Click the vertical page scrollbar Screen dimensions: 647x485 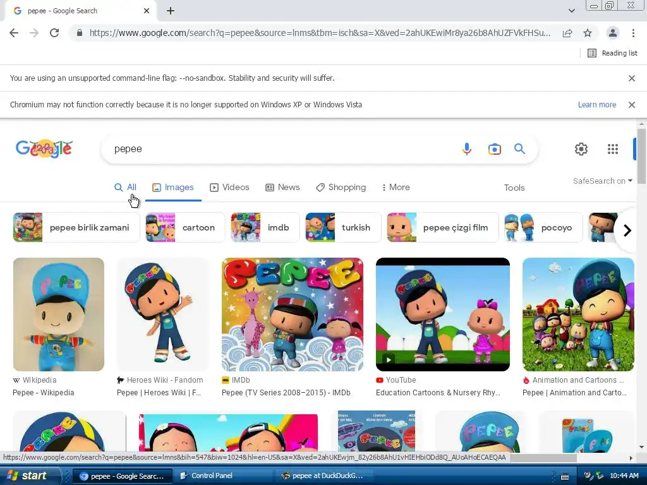(641, 157)
